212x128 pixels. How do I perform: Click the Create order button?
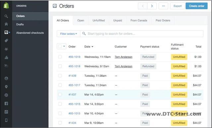196,6
